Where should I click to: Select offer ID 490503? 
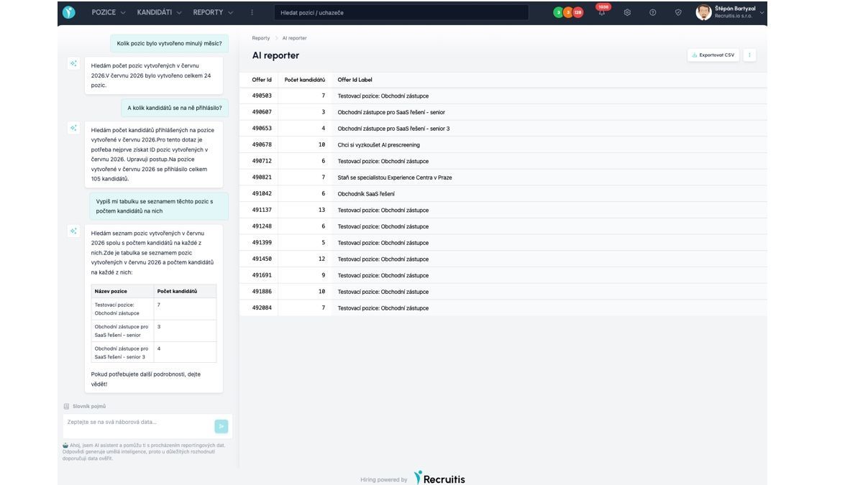(262, 96)
